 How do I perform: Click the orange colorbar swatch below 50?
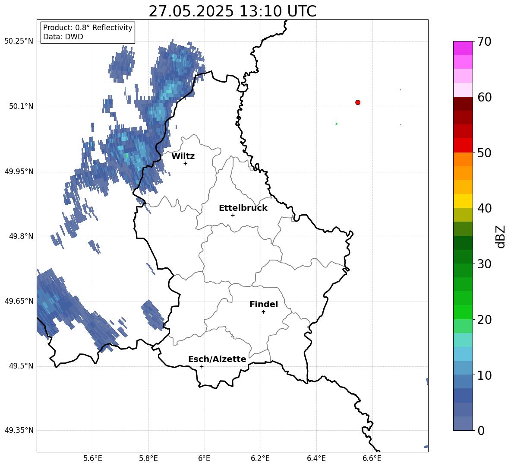(463, 159)
